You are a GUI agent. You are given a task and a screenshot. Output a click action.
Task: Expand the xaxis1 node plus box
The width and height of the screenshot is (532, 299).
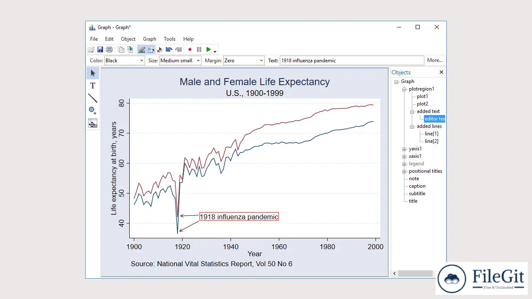404,157
